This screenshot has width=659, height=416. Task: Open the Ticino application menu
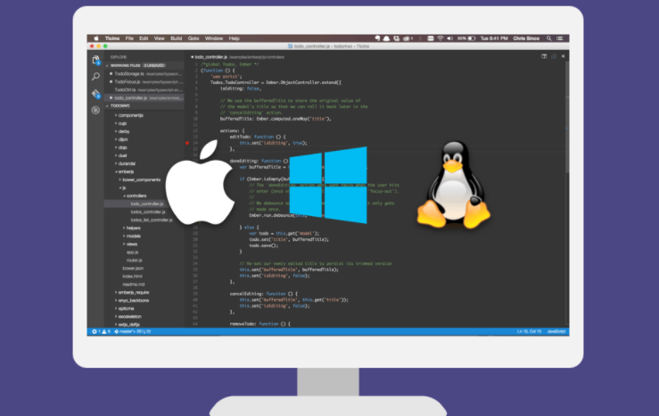(x=112, y=38)
